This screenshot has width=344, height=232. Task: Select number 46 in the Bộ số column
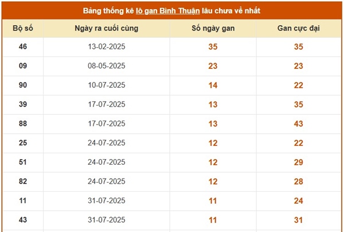[x=23, y=47]
